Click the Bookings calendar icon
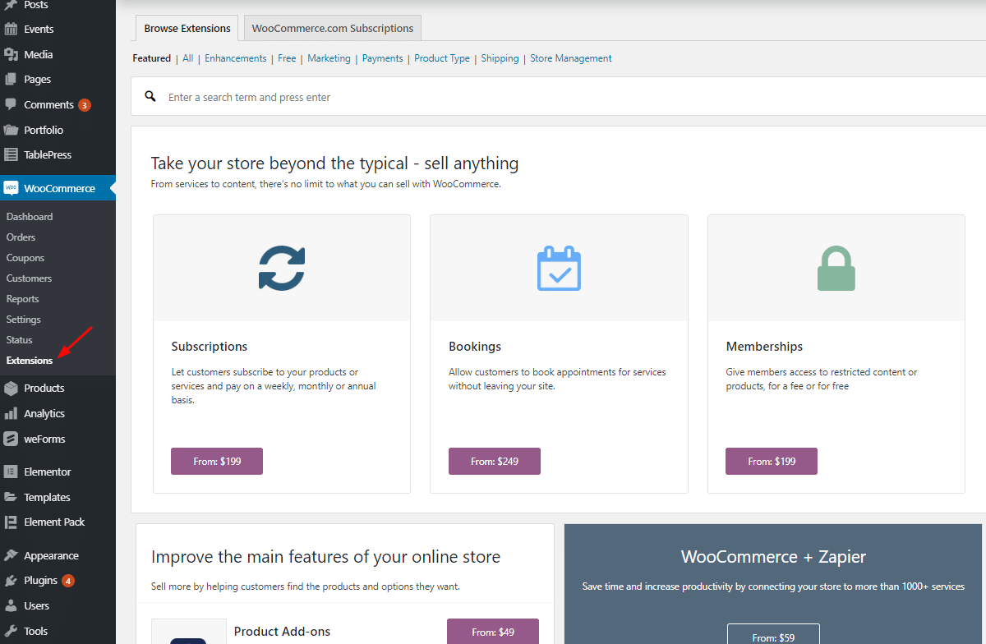The width and height of the screenshot is (986, 644). pos(559,268)
